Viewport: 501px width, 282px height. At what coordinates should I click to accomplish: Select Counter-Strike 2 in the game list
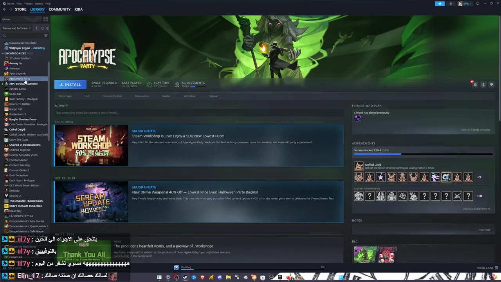coord(19,170)
